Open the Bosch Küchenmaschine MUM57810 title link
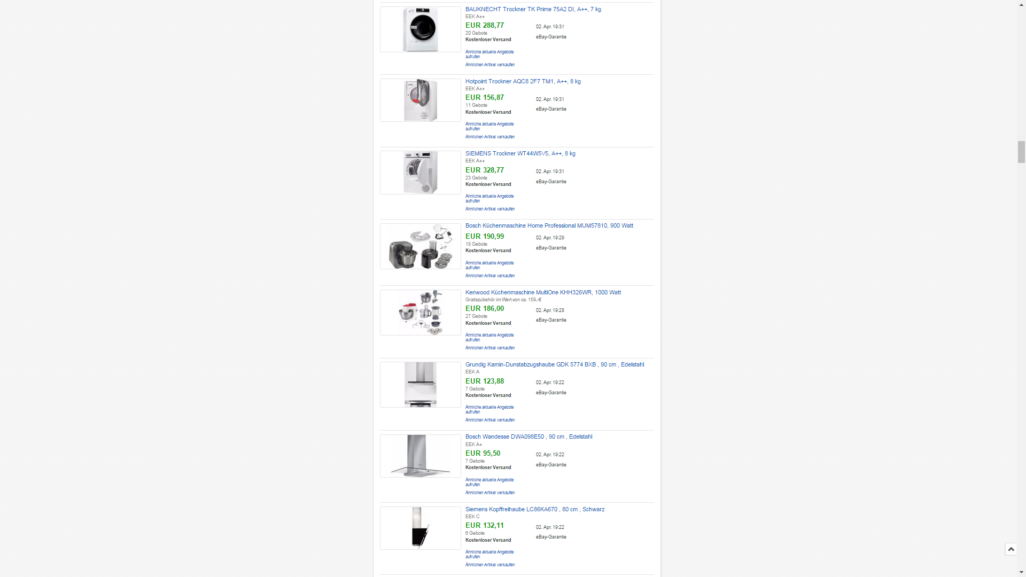 click(x=549, y=225)
